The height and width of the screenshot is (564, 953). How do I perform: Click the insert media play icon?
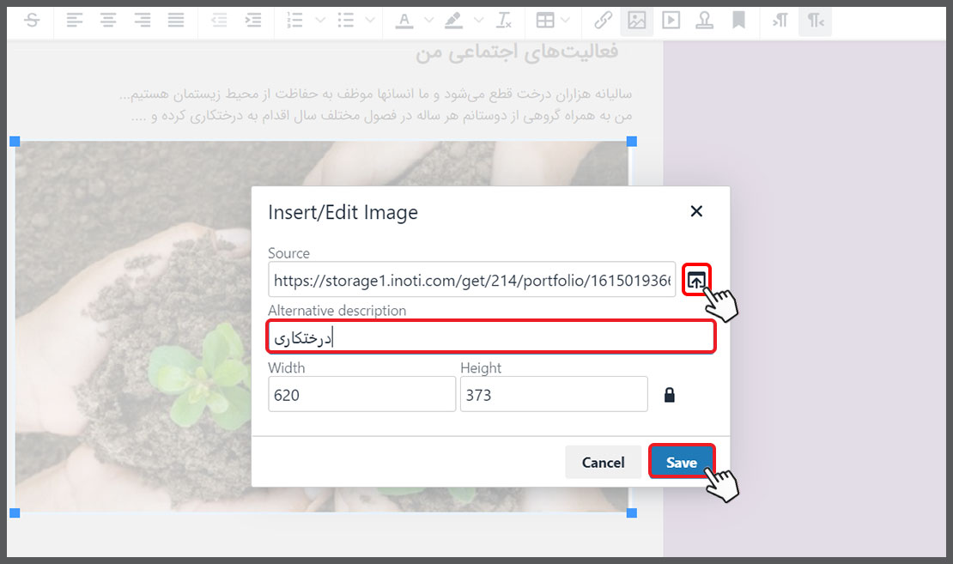pyautogui.click(x=671, y=21)
